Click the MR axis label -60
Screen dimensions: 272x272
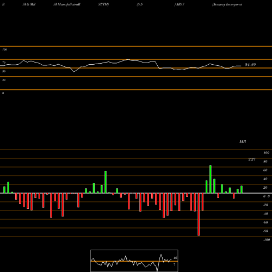(265, 222)
